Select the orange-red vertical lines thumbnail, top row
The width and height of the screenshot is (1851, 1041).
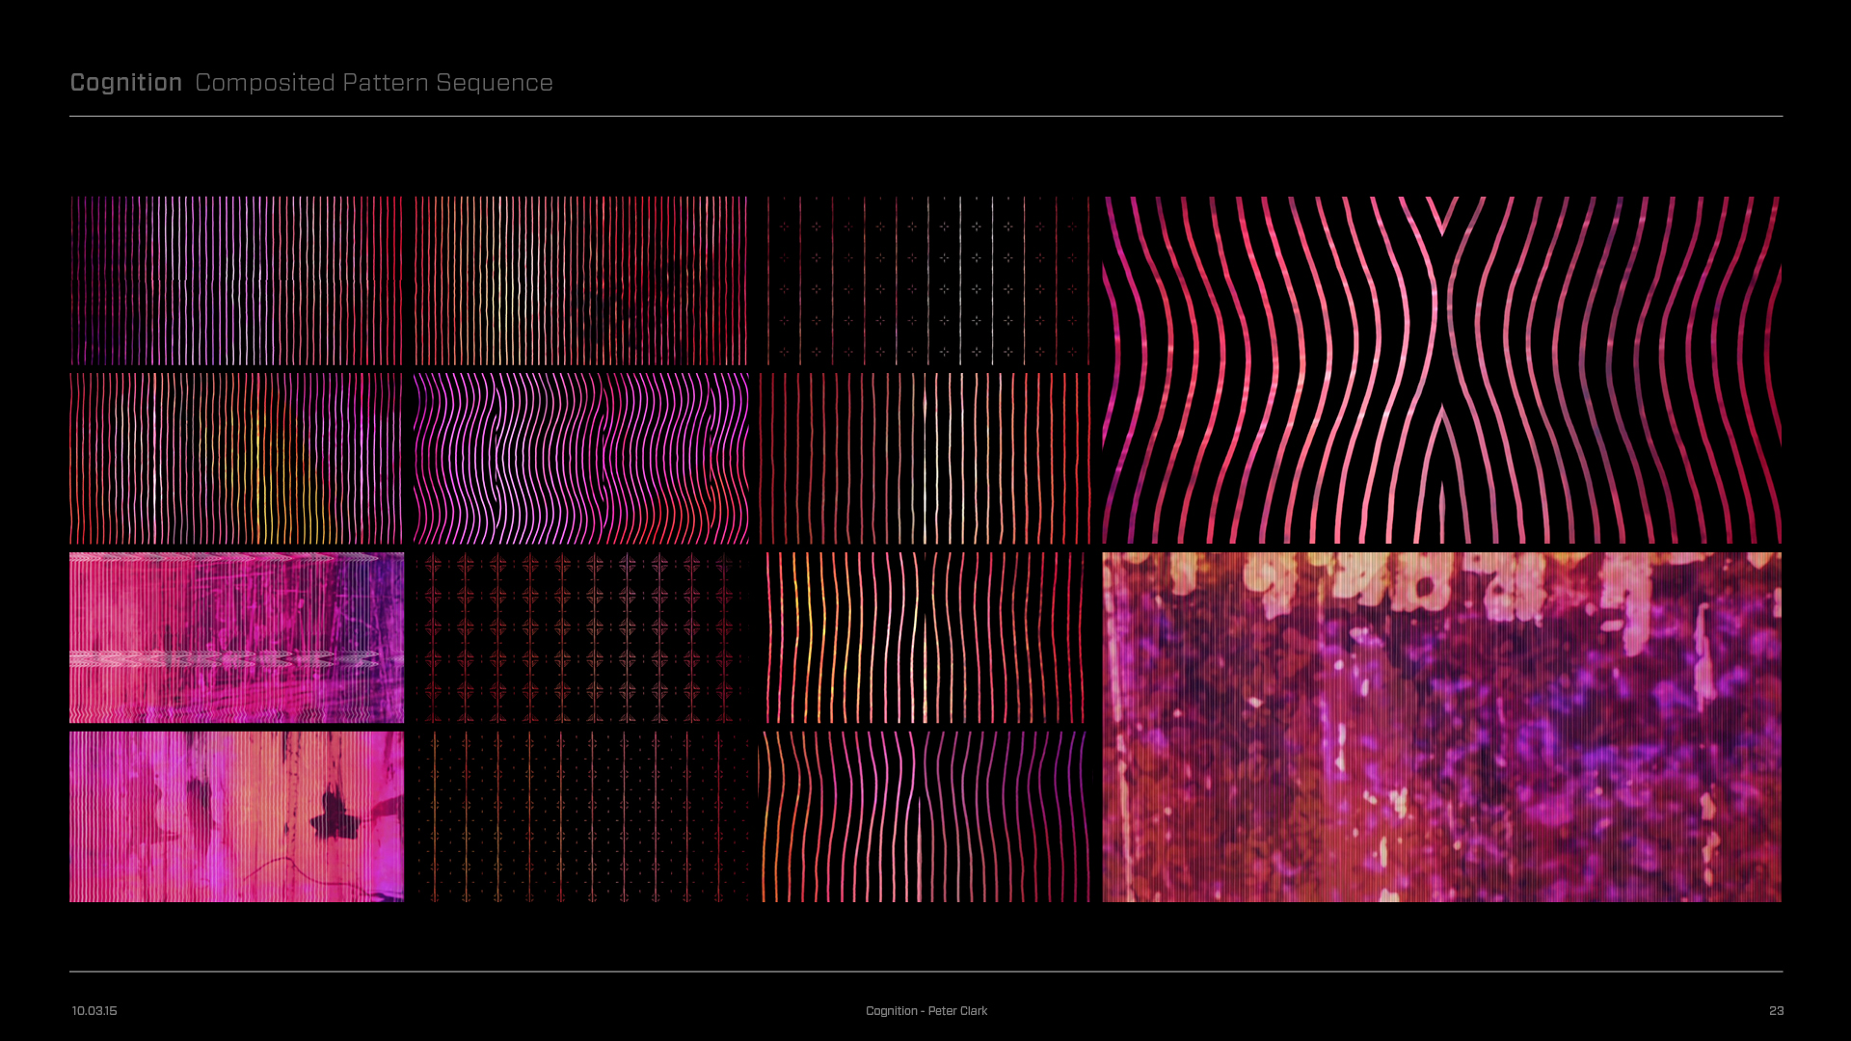click(x=580, y=281)
